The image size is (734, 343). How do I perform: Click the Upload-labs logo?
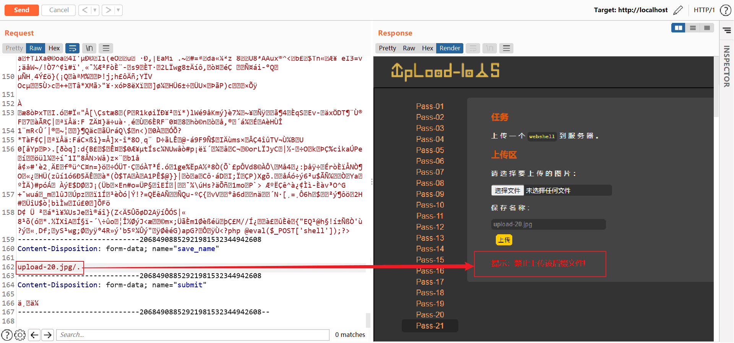coord(445,71)
